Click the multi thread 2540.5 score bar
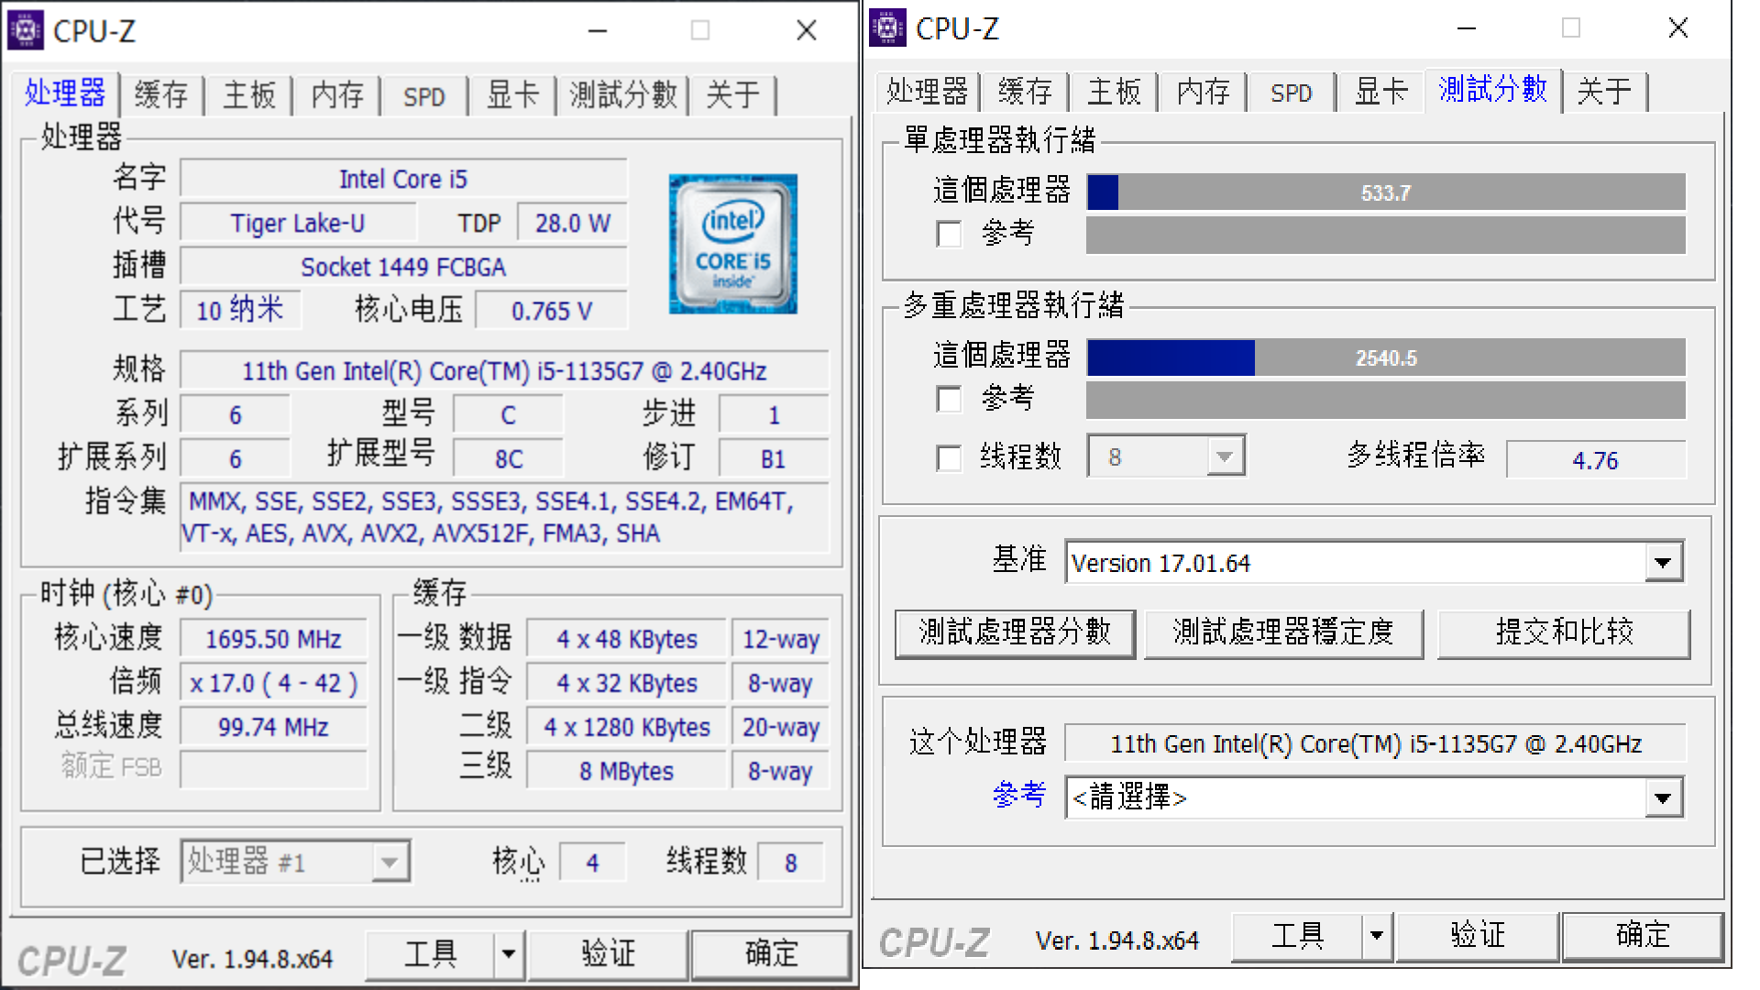This screenshot has width=1760, height=990. [1385, 357]
